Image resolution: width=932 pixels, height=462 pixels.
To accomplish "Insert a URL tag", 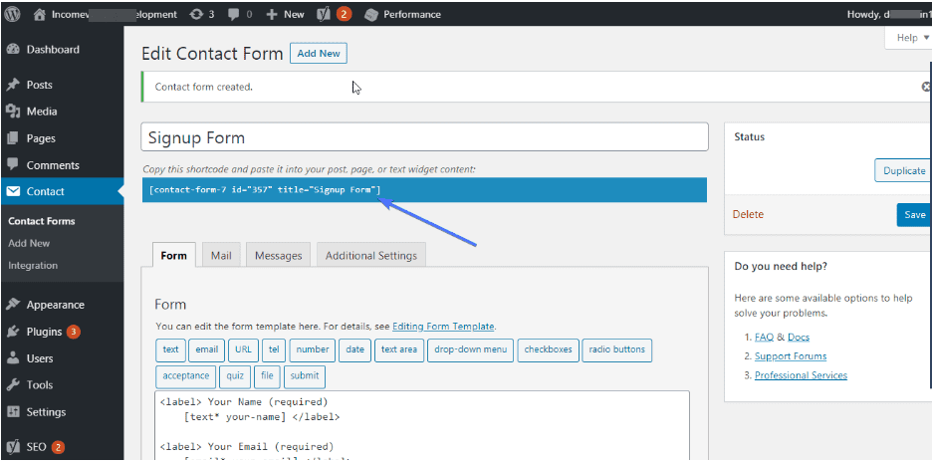I will click(243, 349).
